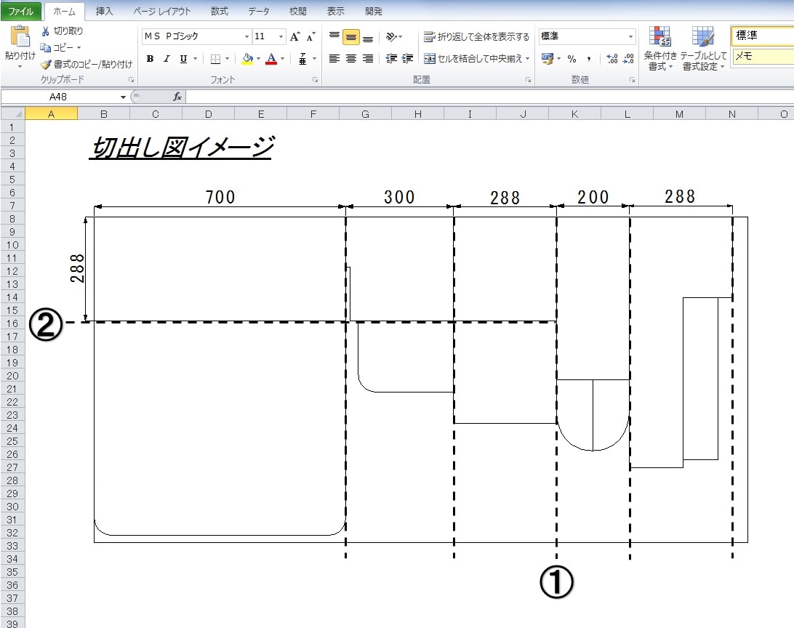Image resolution: width=794 pixels, height=628 pixels.
Task: Open the ファイル tab
Action: 20,11
